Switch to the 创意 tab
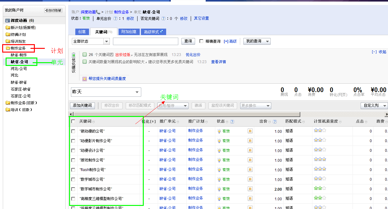Screen dimensions: 388x209 tap(82, 31)
